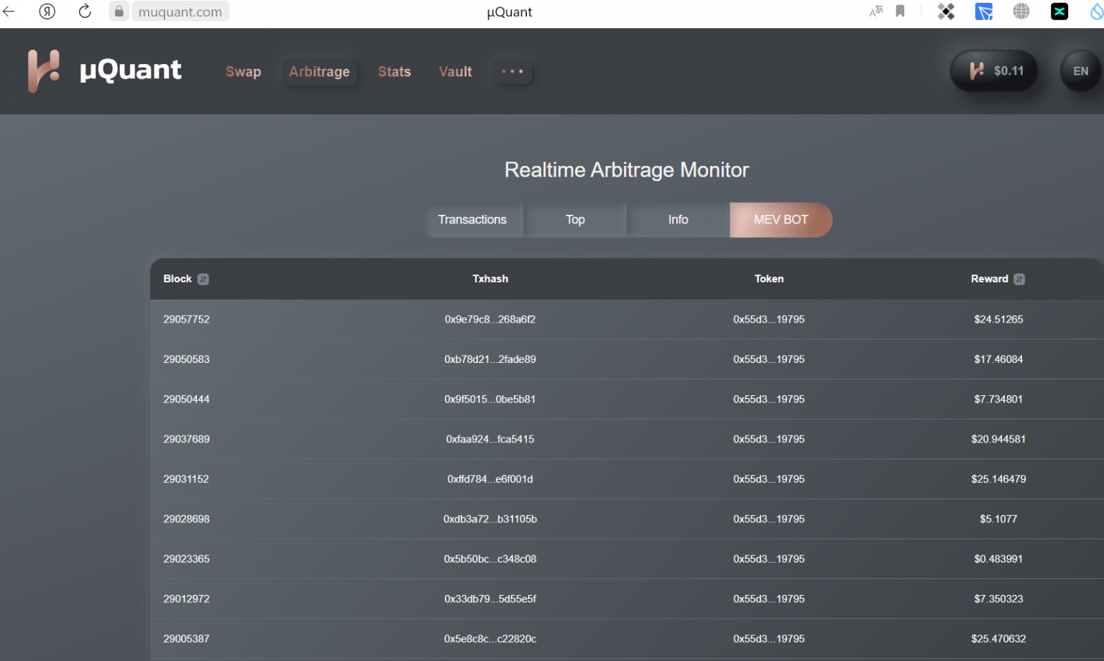This screenshot has width=1104, height=661.
Task: Click the $25.470632 reward value
Action: (x=998, y=639)
